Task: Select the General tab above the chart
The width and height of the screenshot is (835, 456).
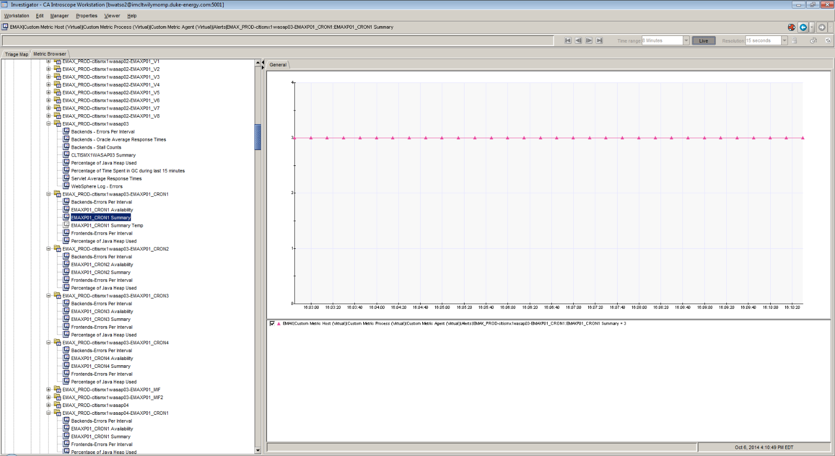Action: 278,65
